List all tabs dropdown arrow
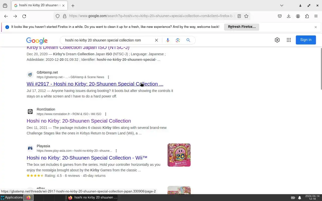This screenshot has height=201, width=322. (x=282, y=6)
